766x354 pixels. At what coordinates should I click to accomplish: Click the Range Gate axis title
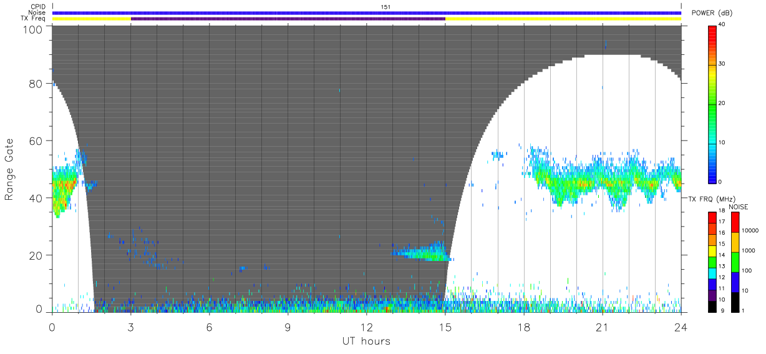(x=10, y=170)
